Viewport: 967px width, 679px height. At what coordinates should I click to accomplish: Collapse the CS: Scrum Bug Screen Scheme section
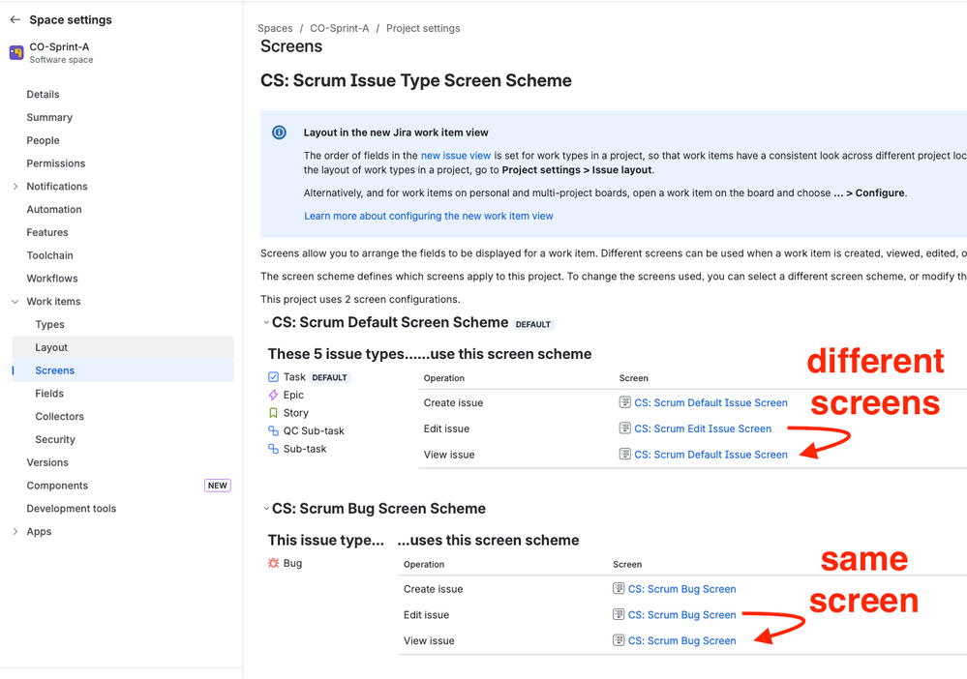[266, 509]
